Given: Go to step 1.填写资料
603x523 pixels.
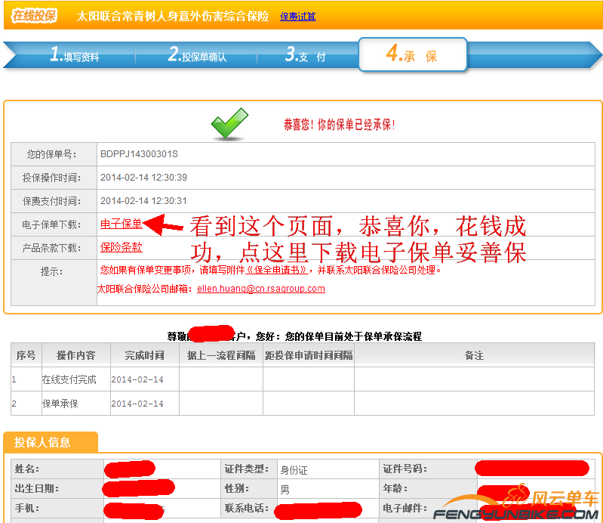Looking at the screenshot, I should 75,54.
